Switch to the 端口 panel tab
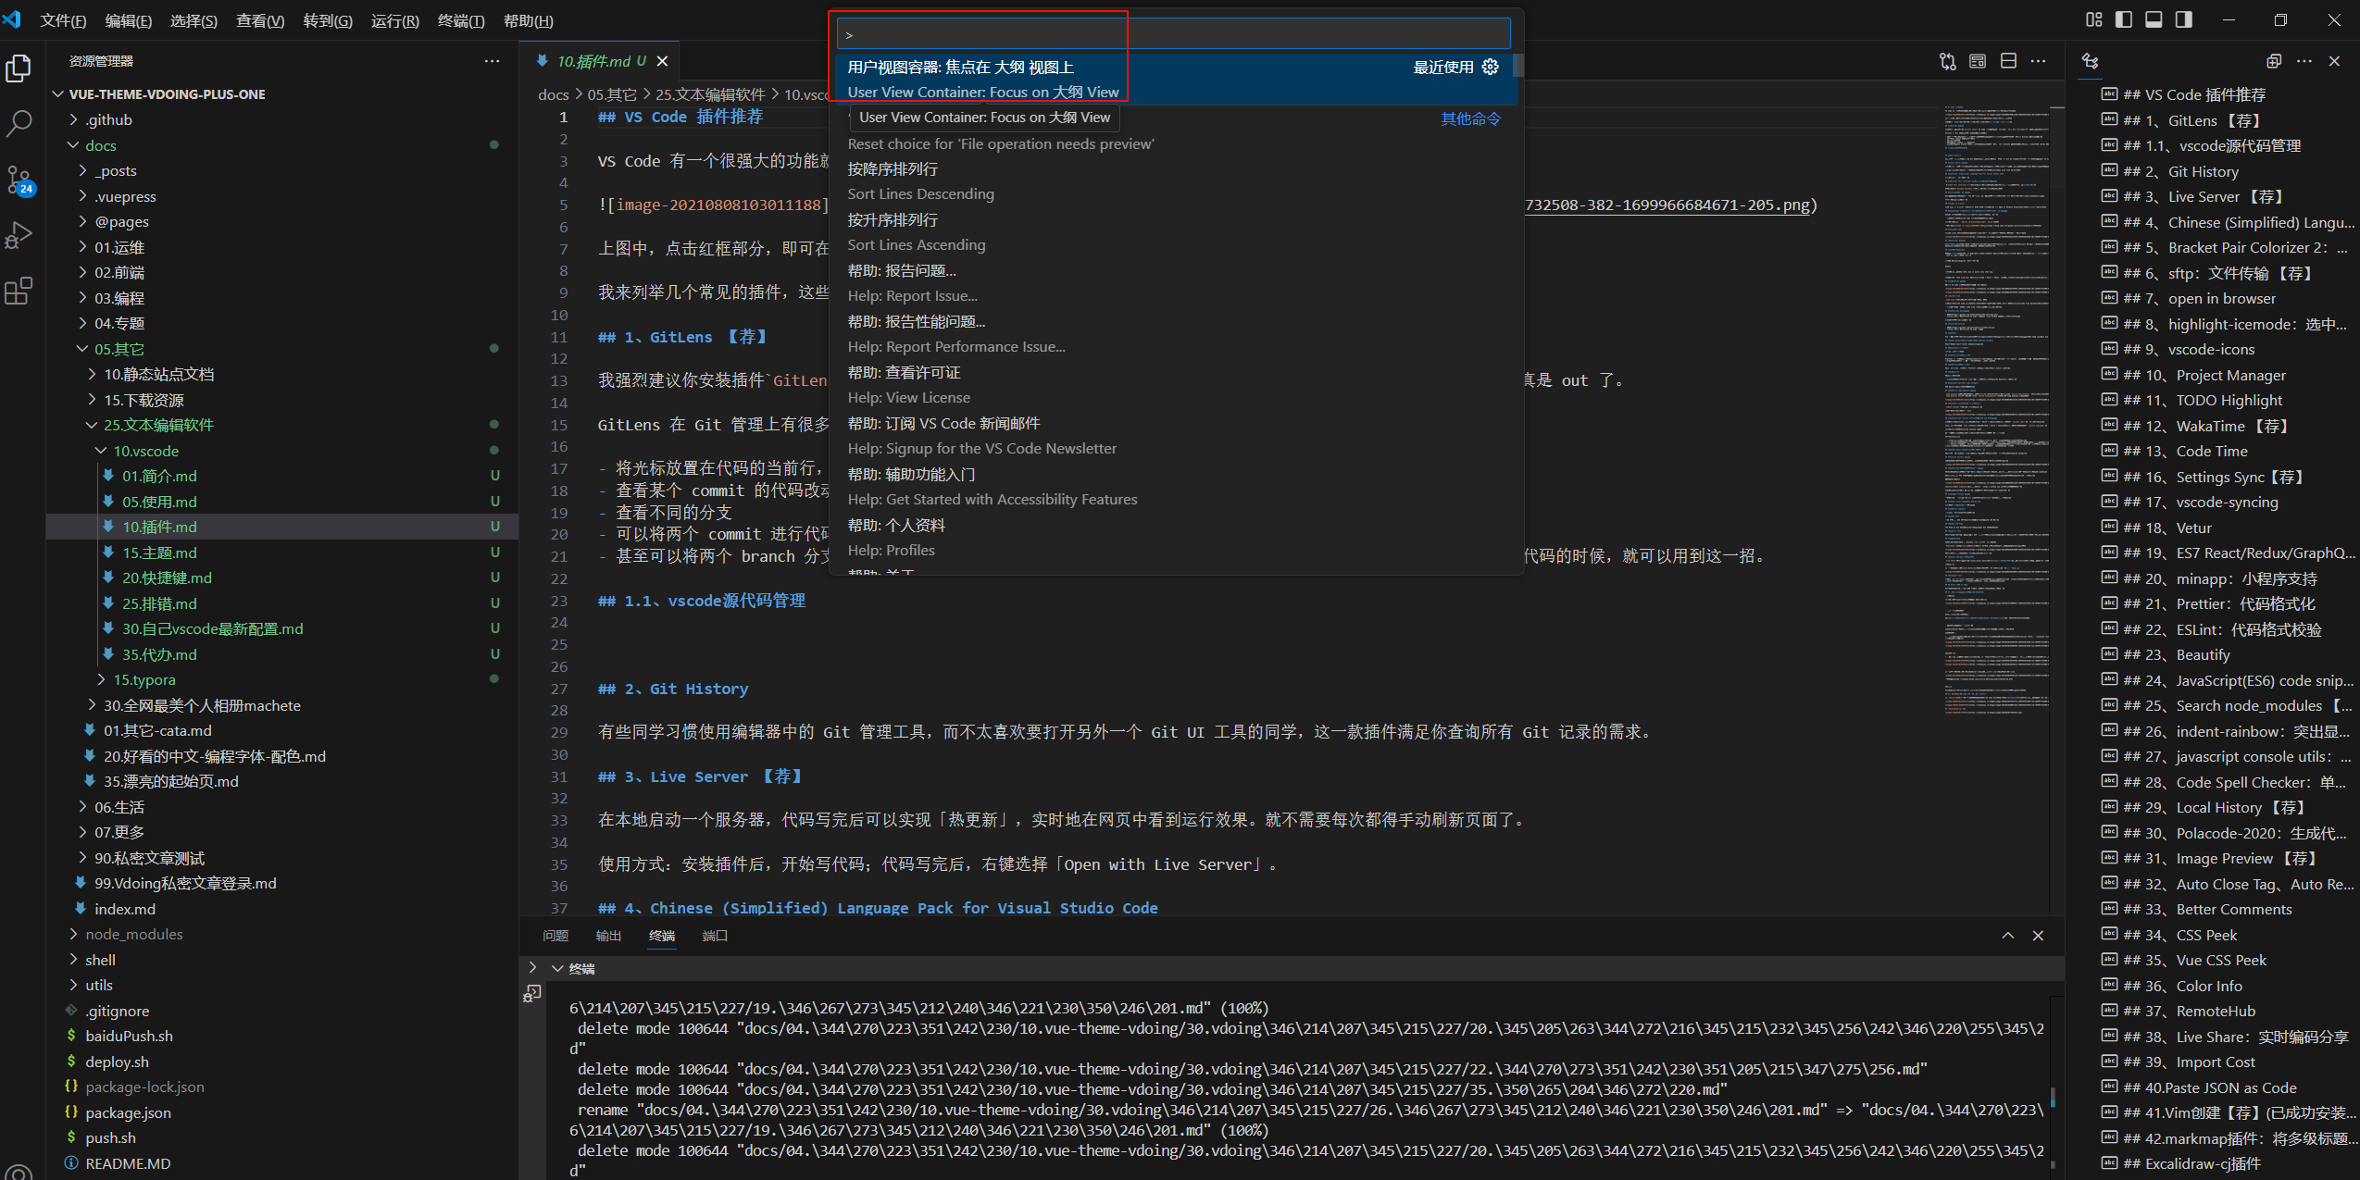 tap(715, 936)
